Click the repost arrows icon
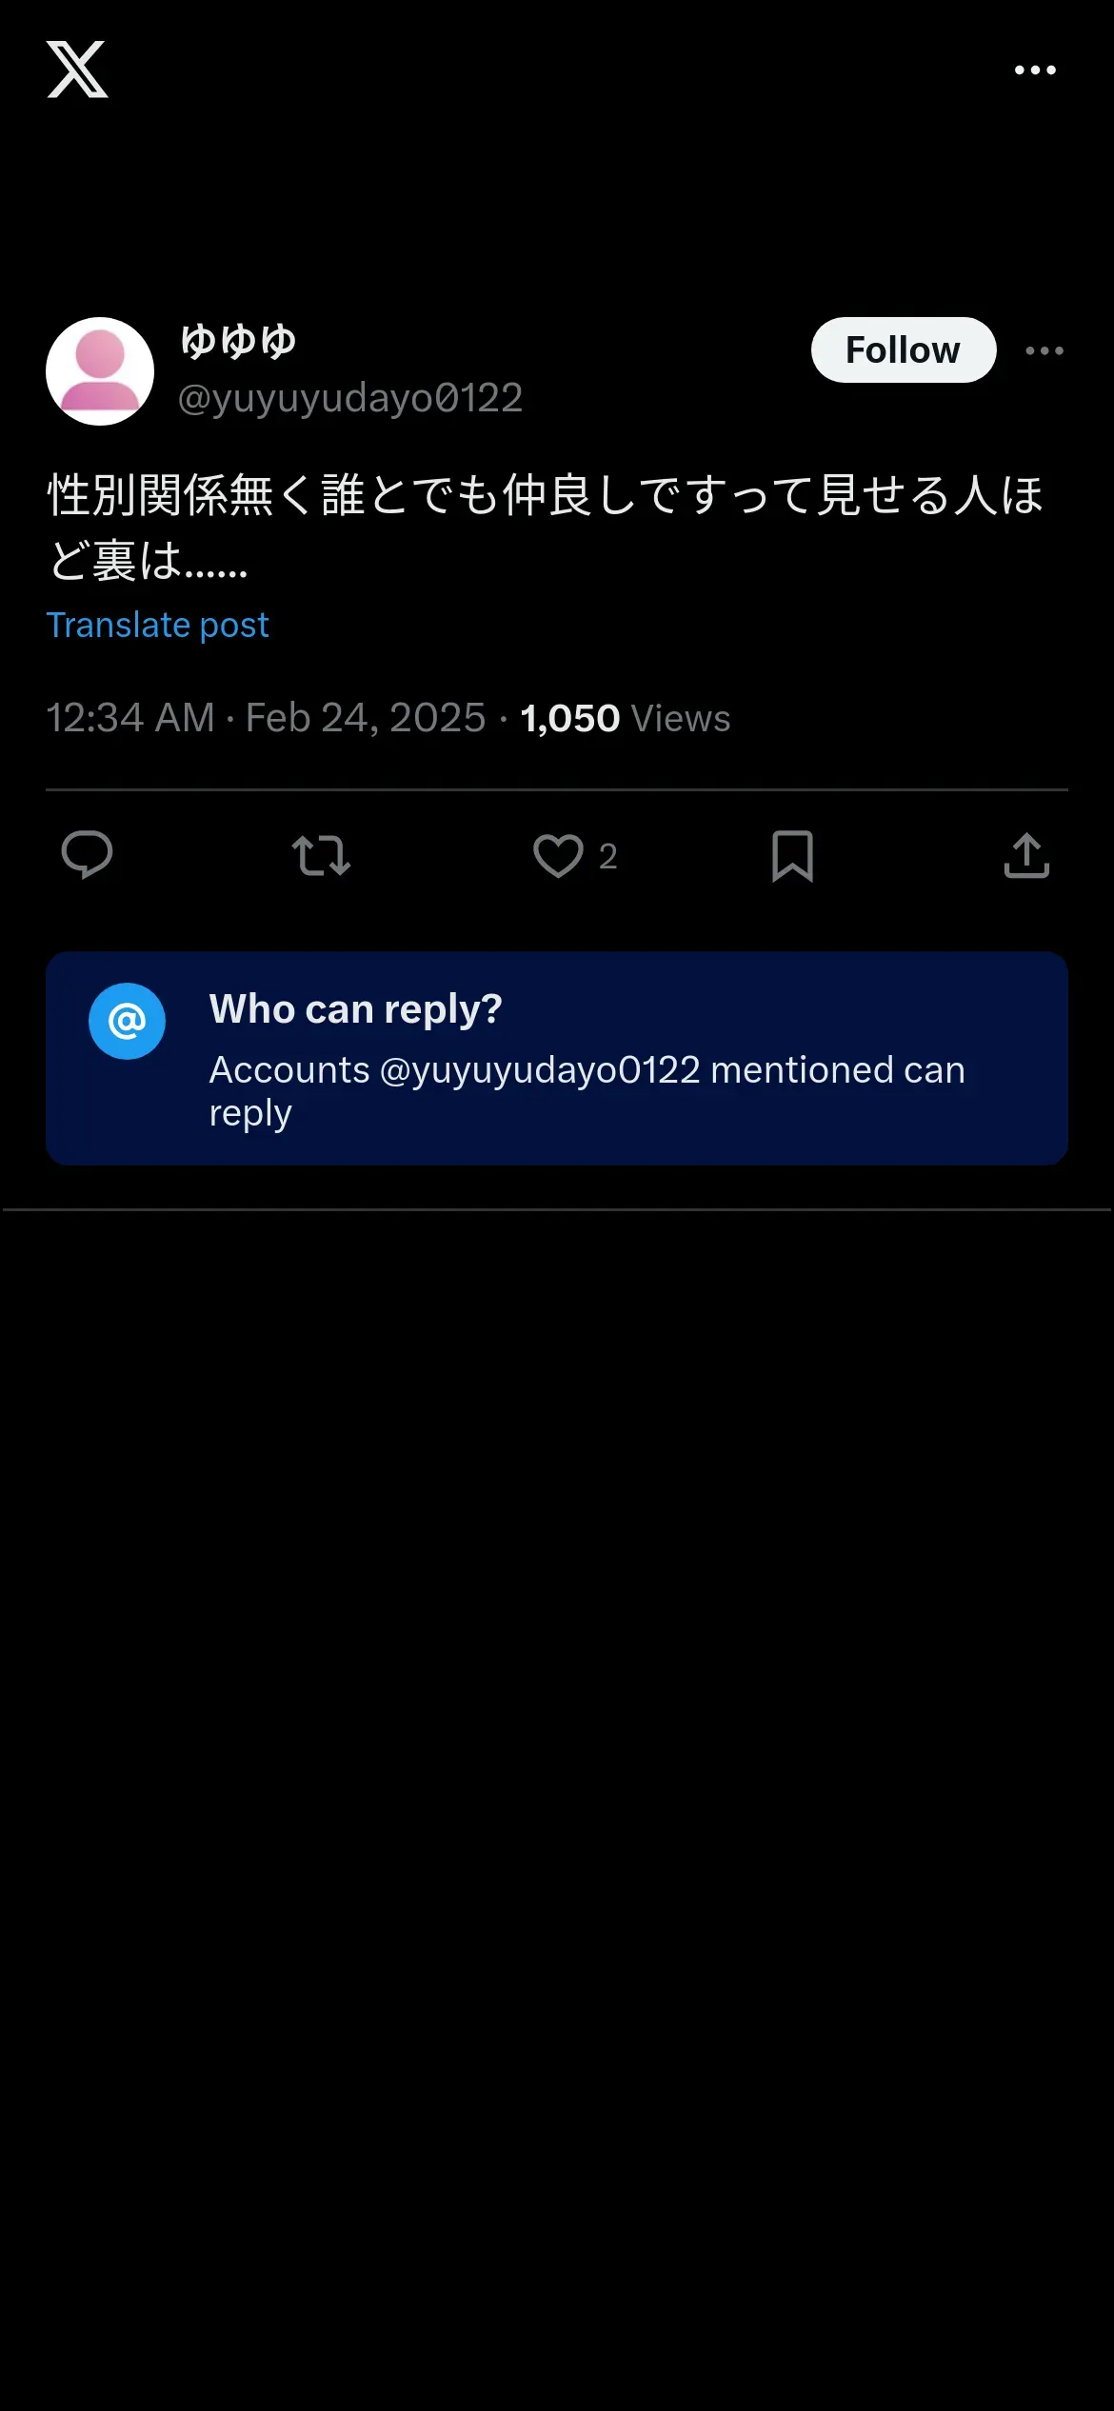Screen dimensions: 1114x2411 point(321,855)
